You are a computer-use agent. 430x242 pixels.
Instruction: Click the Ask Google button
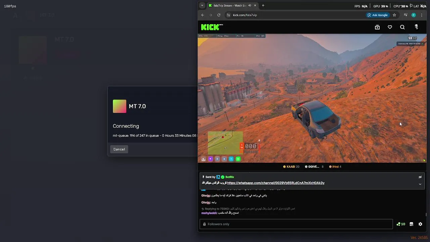pyautogui.click(x=378, y=15)
